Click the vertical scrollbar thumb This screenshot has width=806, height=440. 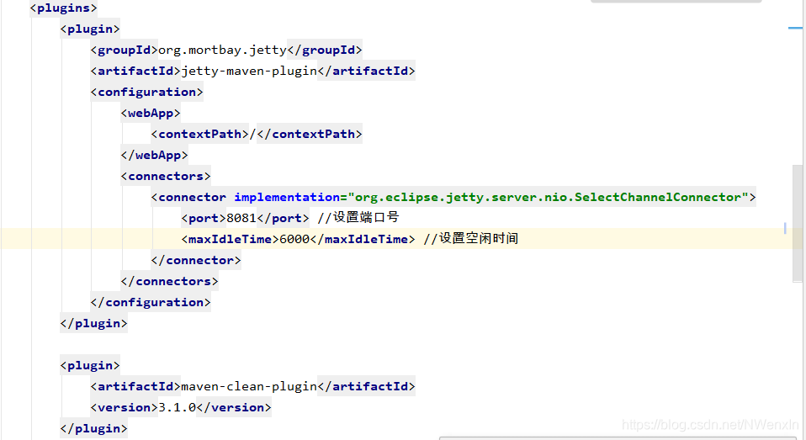[798, 223]
